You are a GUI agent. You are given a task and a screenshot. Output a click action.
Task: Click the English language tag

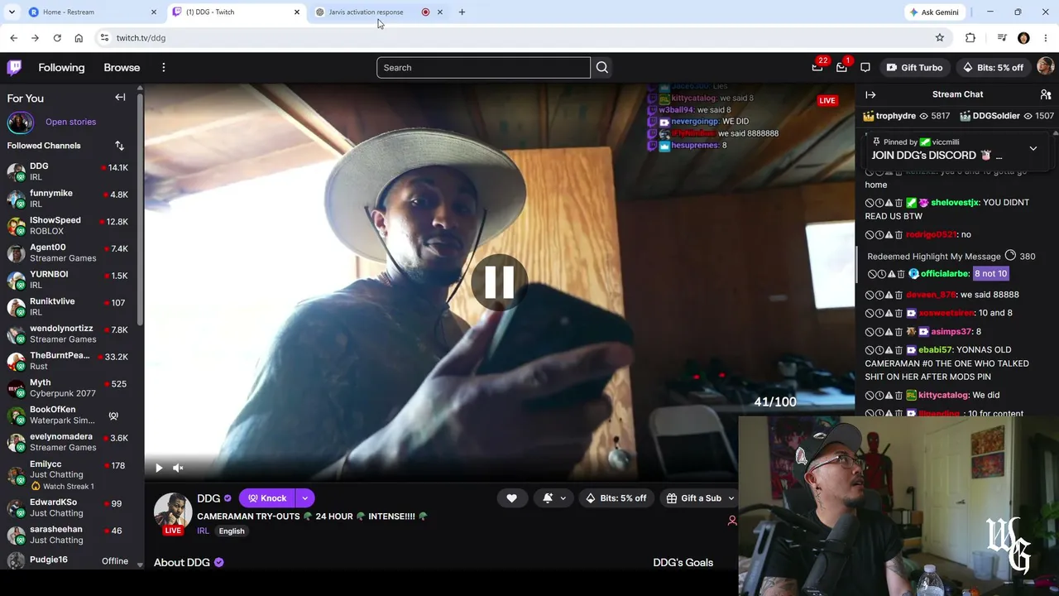click(x=232, y=531)
